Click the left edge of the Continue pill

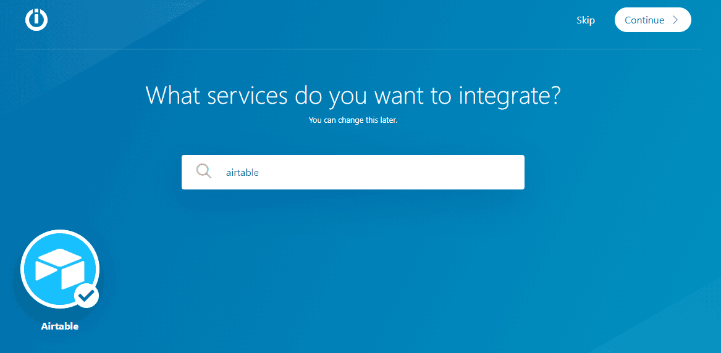click(x=618, y=20)
